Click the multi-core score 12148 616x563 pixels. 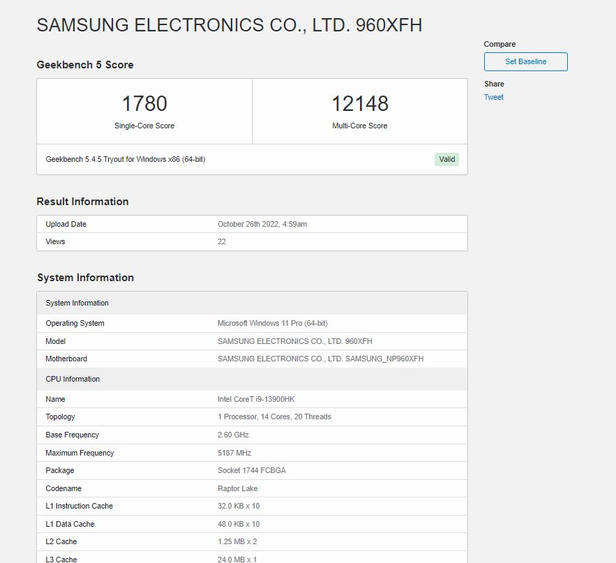pos(359,104)
